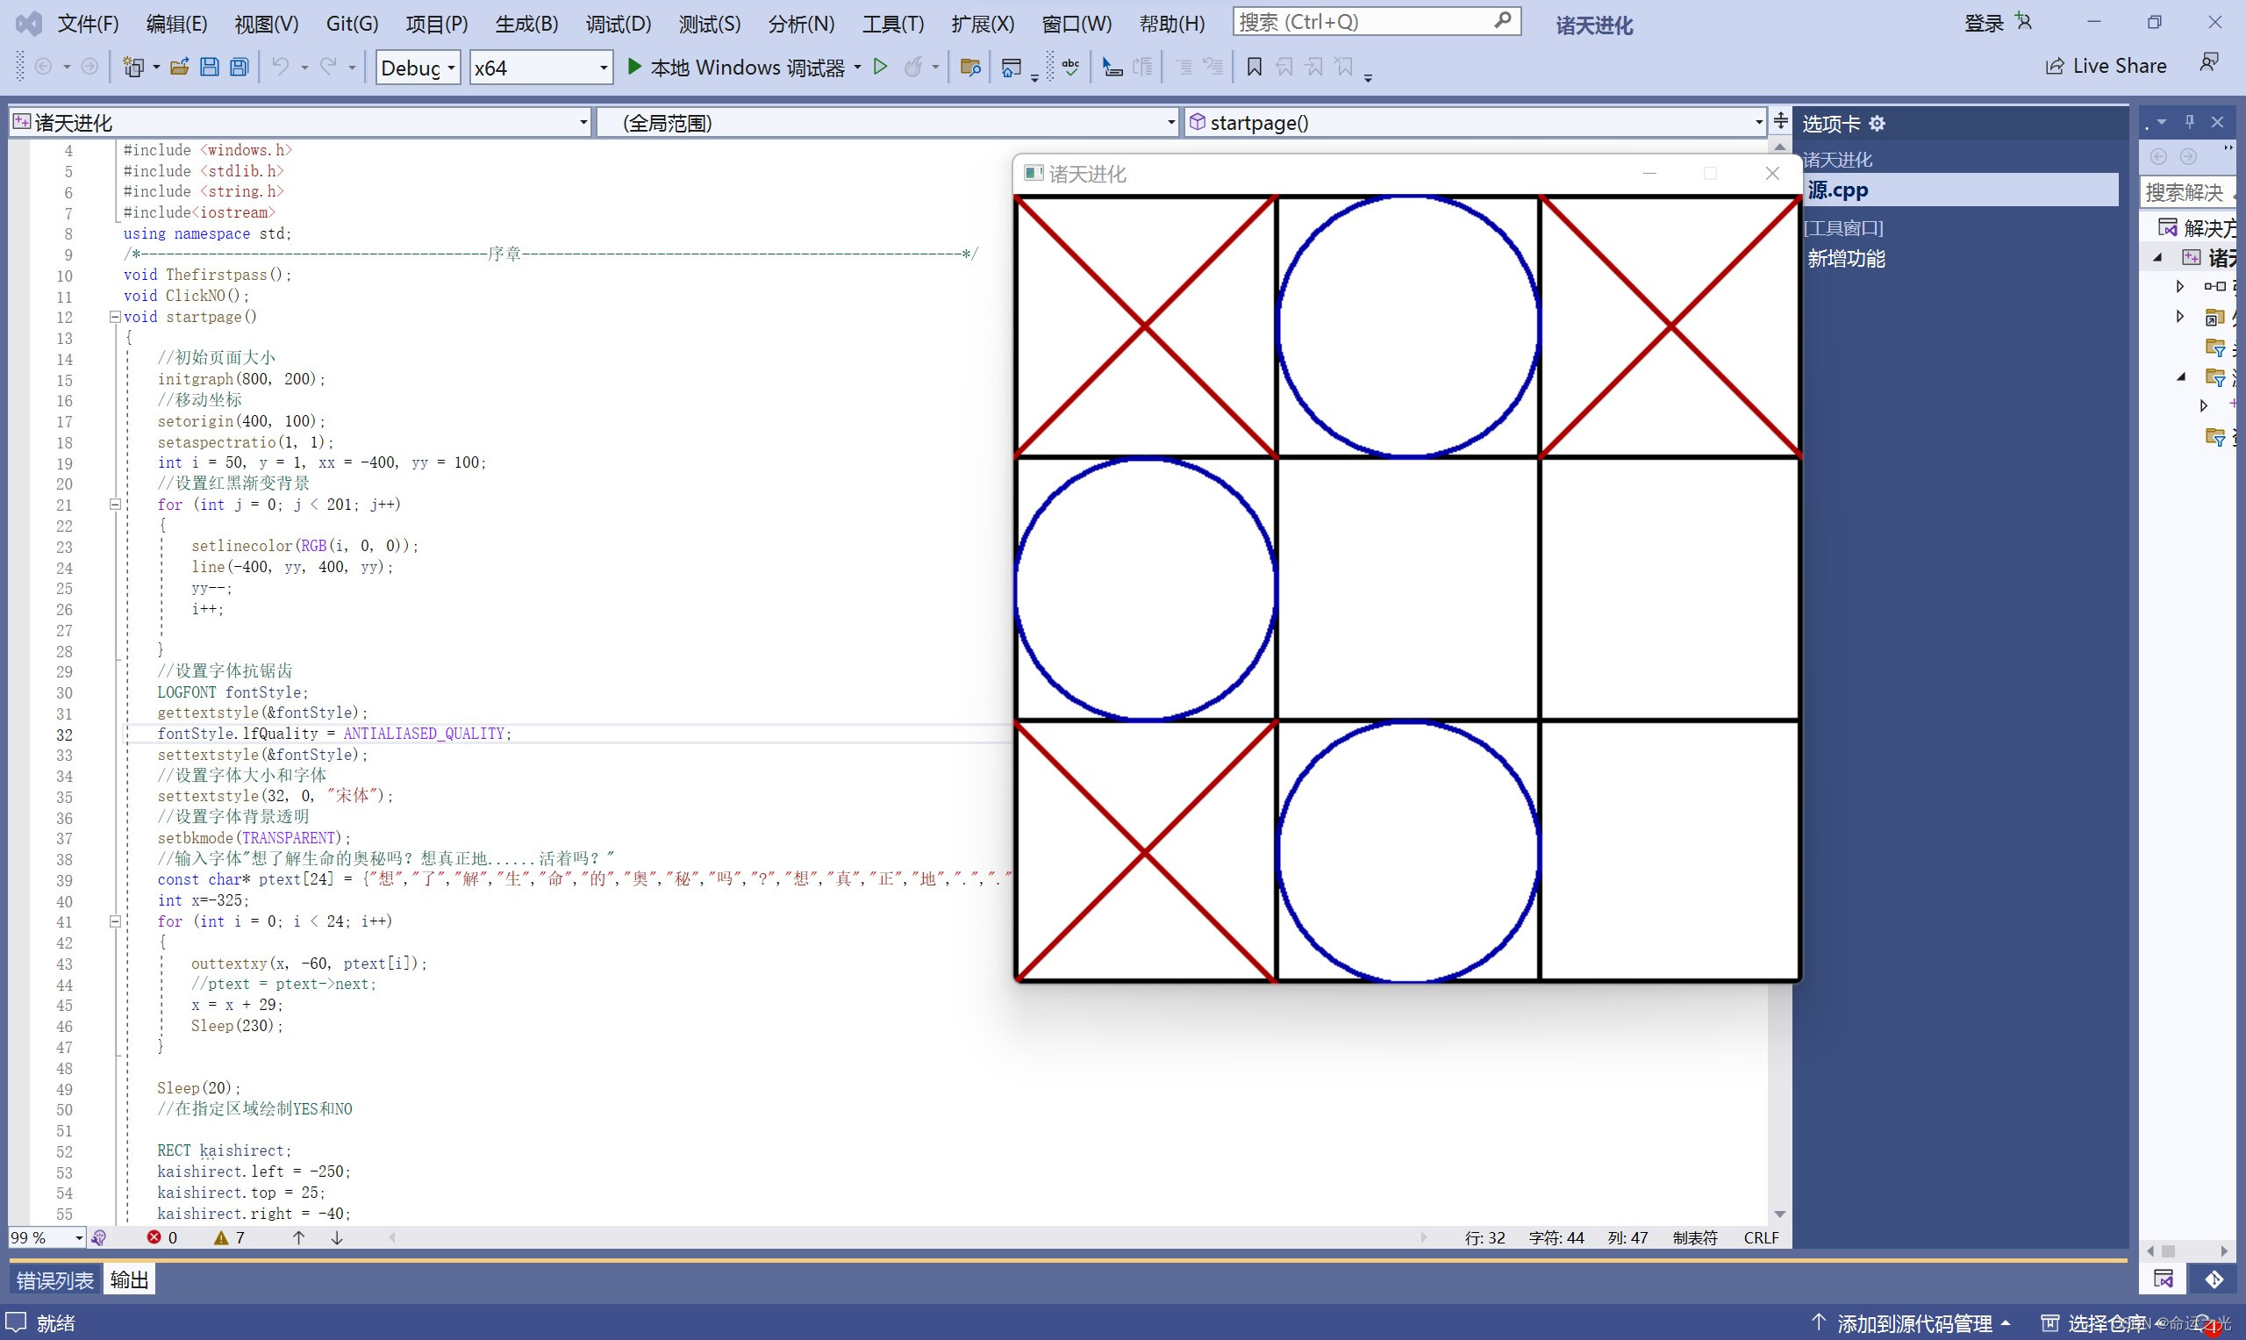Open the (全局范围) scope dropdown

click(887, 122)
